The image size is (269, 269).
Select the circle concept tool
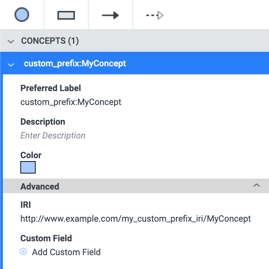tap(21, 15)
